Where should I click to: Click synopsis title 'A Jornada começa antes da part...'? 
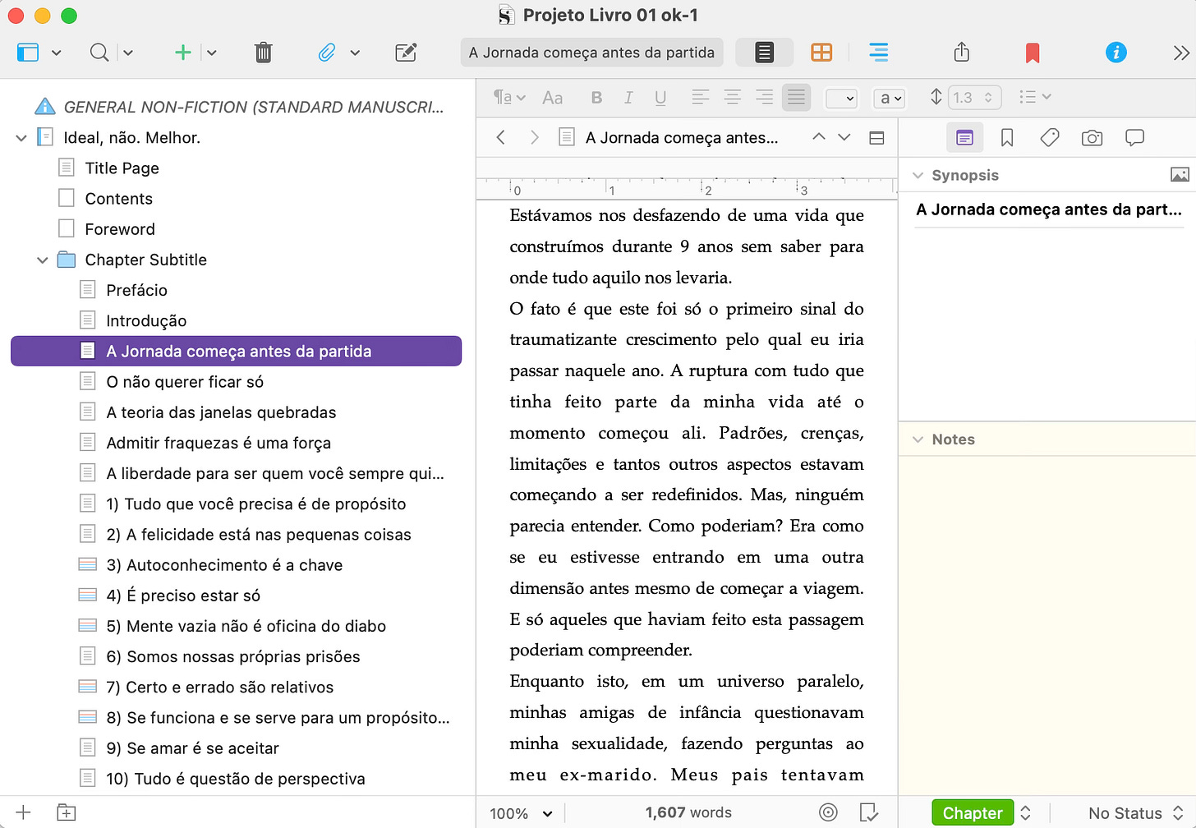click(1048, 209)
